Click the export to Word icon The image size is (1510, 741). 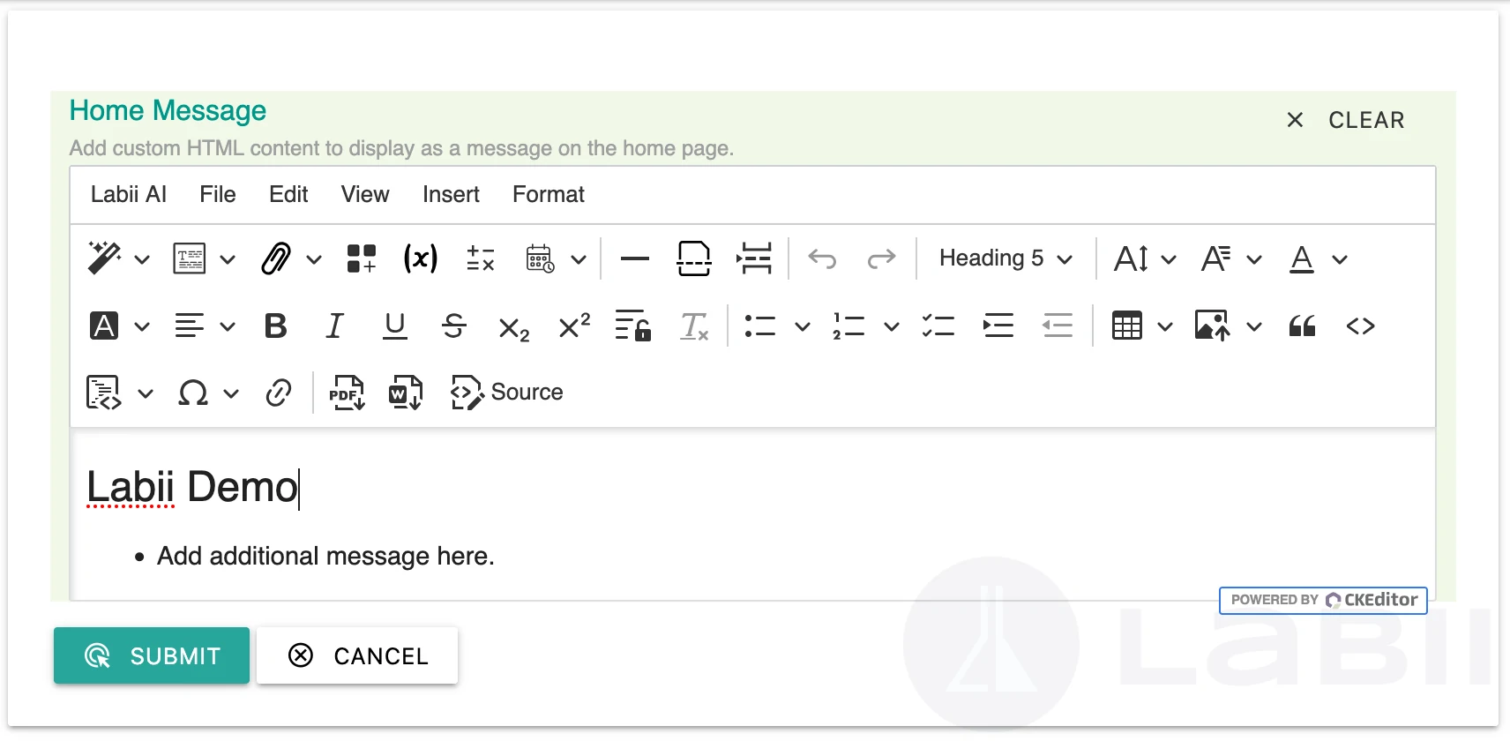(406, 393)
